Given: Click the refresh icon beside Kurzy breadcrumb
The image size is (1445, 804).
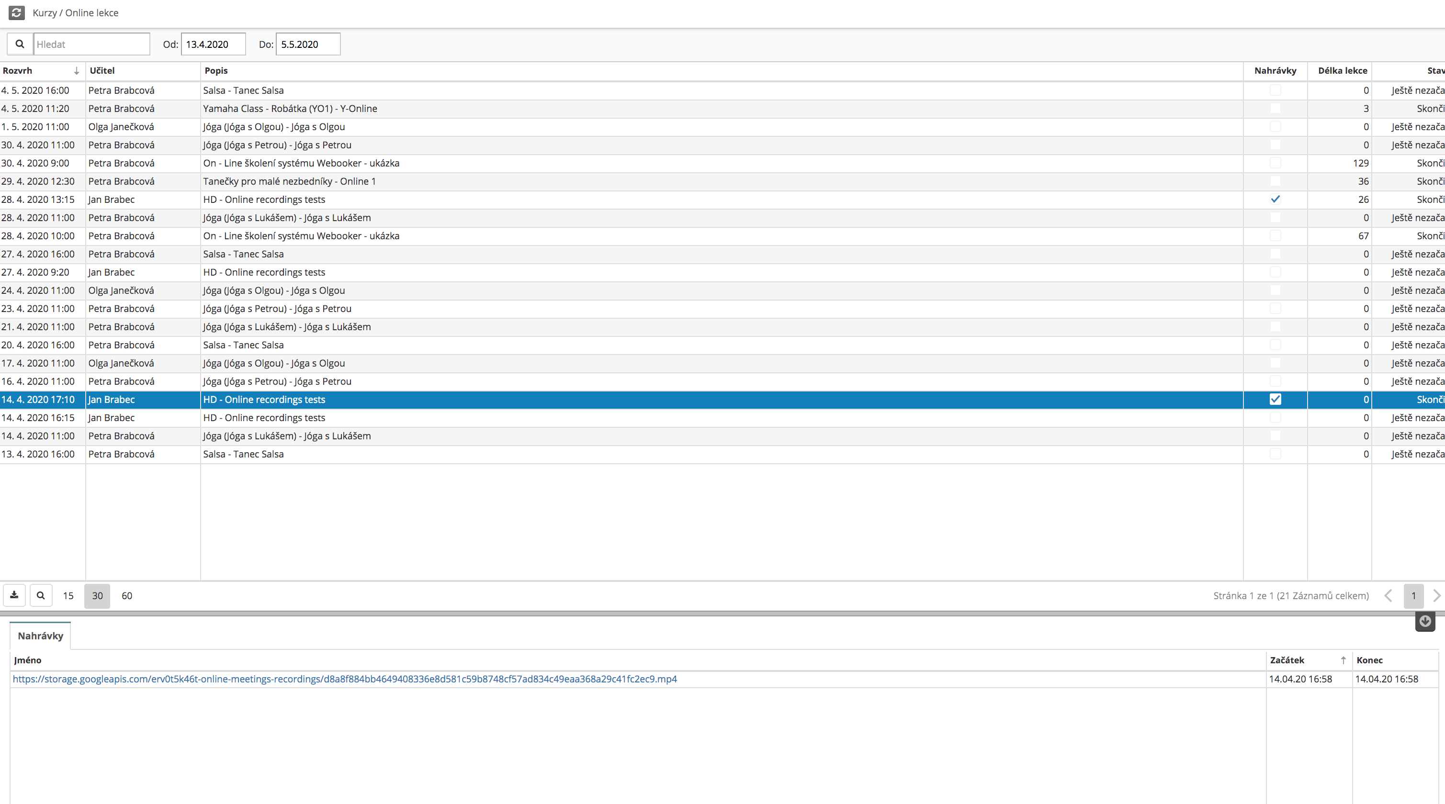Looking at the screenshot, I should pos(16,12).
